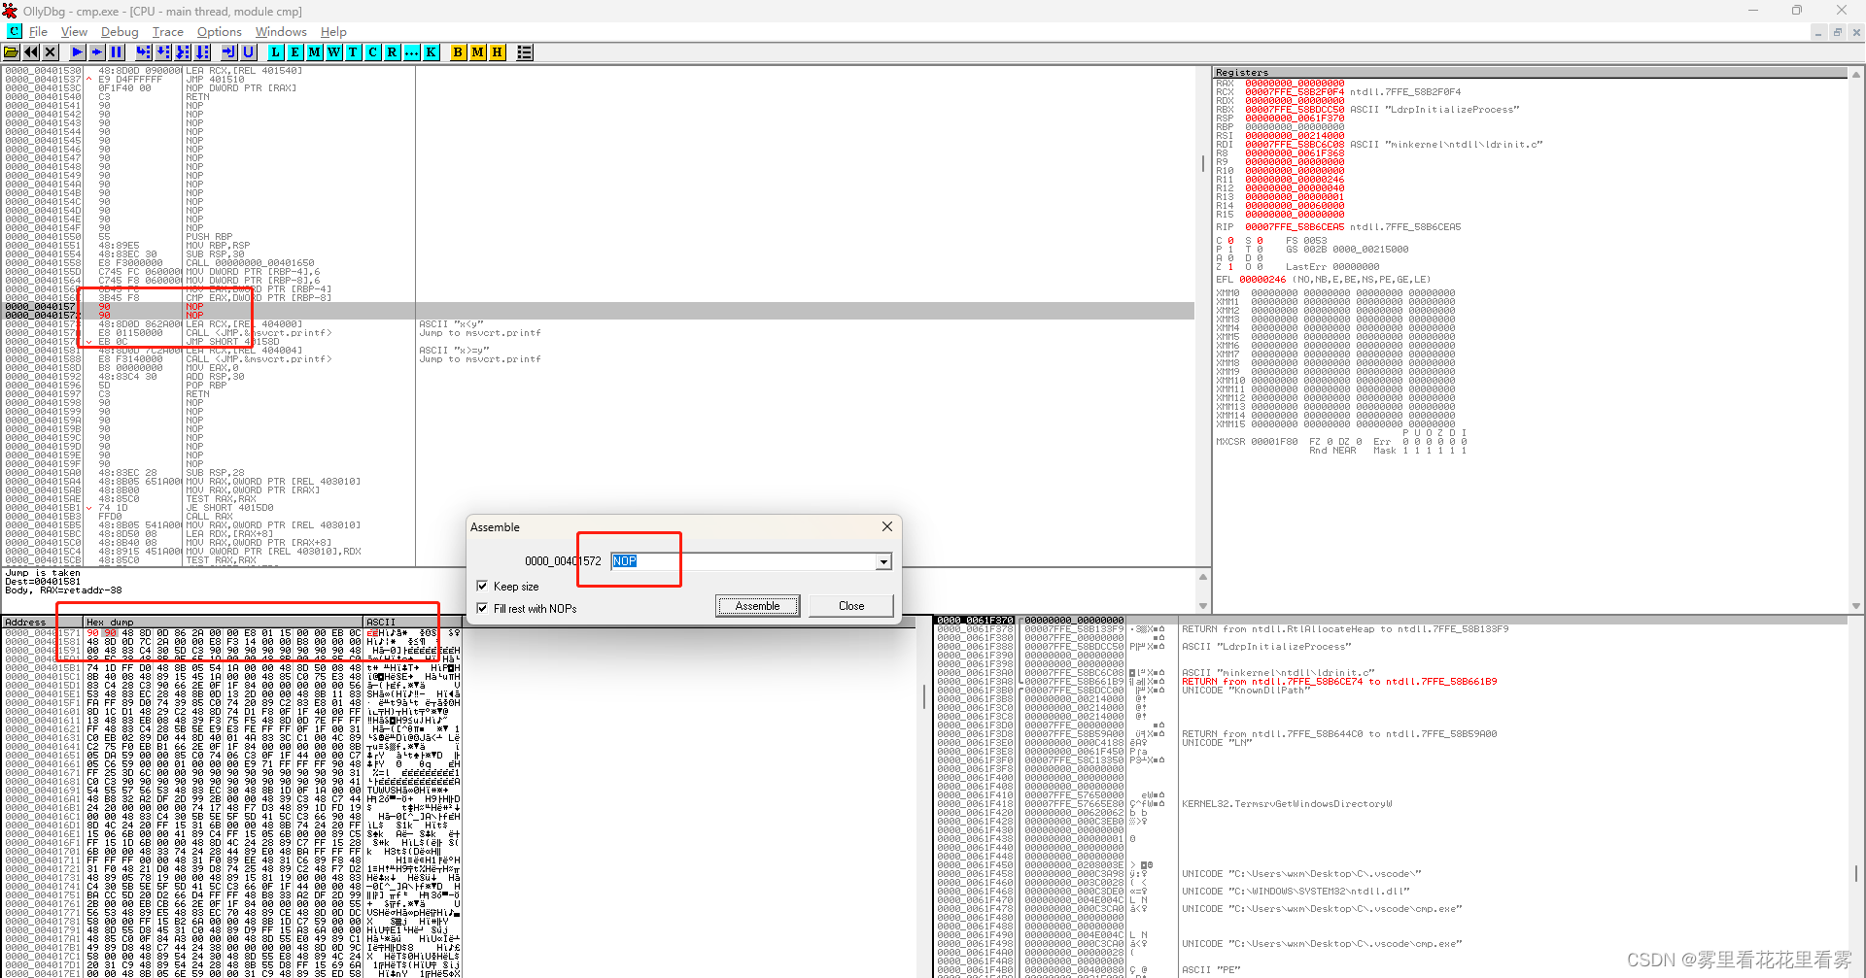Screen dimensions: 1866x978
Task: Click the Registers pane header
Action: pos(1530,72)
